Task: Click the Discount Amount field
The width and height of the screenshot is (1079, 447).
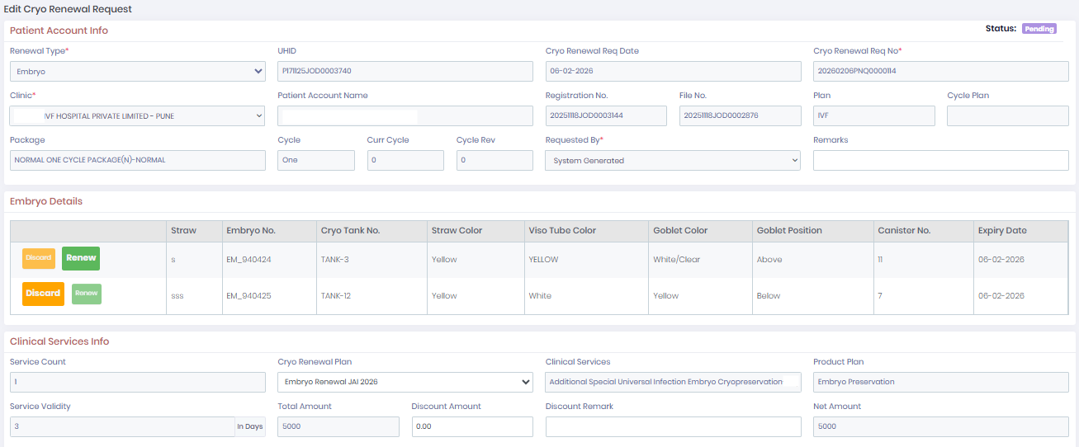Action: [471, 426]
